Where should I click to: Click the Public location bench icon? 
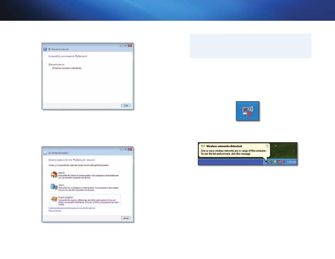(54, 199)
